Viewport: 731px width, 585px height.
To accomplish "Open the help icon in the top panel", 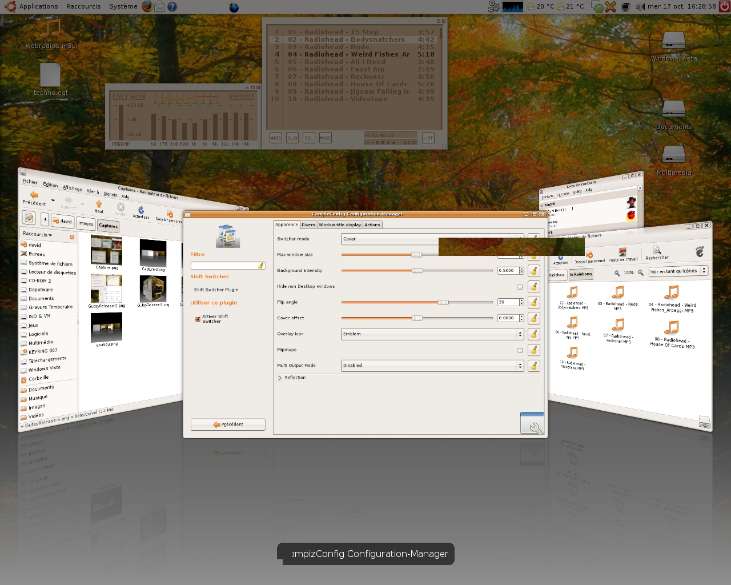I will [x=172, y=6].
